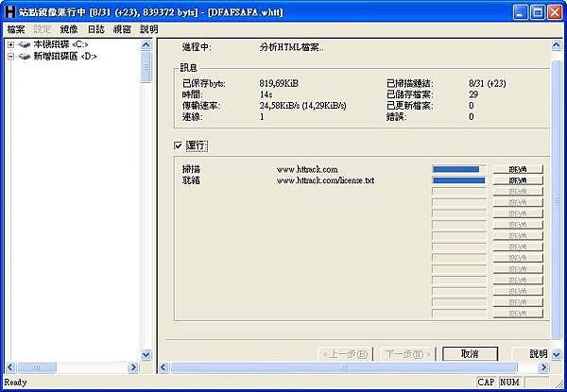Open the 鏡像 menu
Viewport: 567px width, 392px height.
coord(69,29)
